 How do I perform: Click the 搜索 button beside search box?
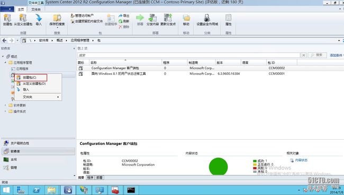pyautogui.click(x=317, y=55)
